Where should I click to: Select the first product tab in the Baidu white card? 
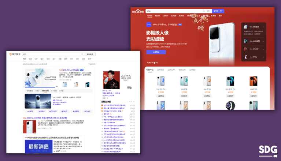(149, 70)
